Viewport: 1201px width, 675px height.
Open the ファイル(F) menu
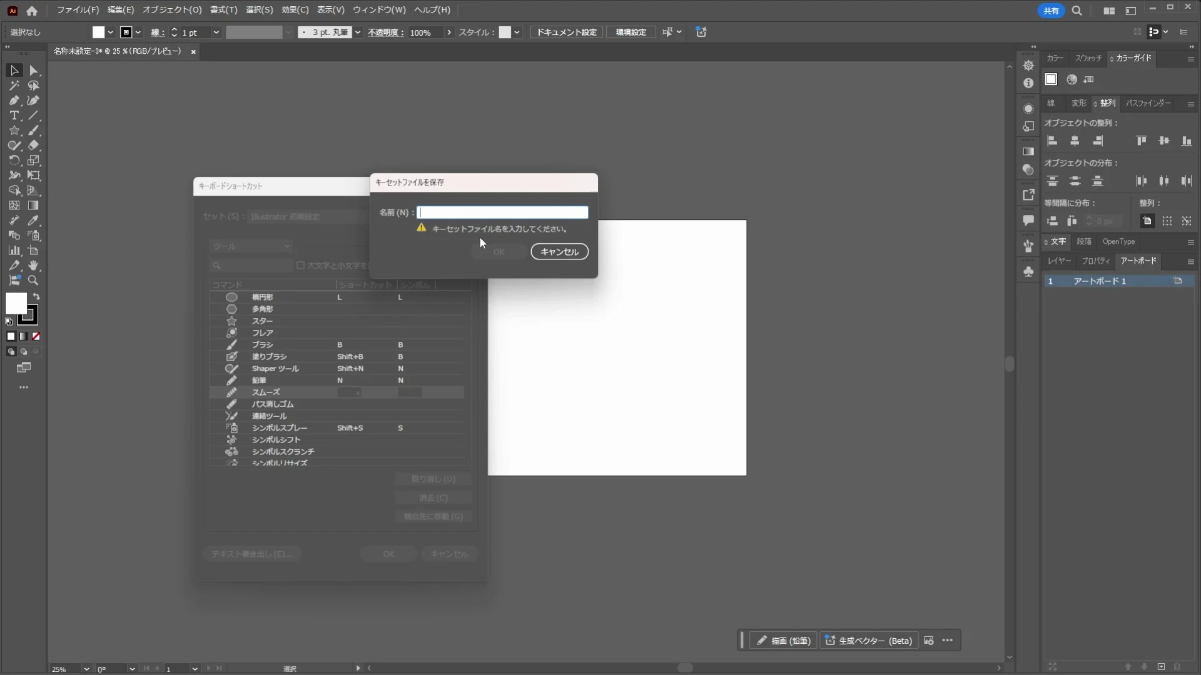(78, 10)
